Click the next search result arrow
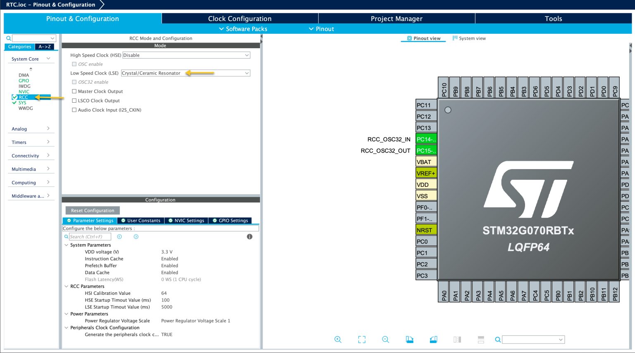 (x=136, y=236)
